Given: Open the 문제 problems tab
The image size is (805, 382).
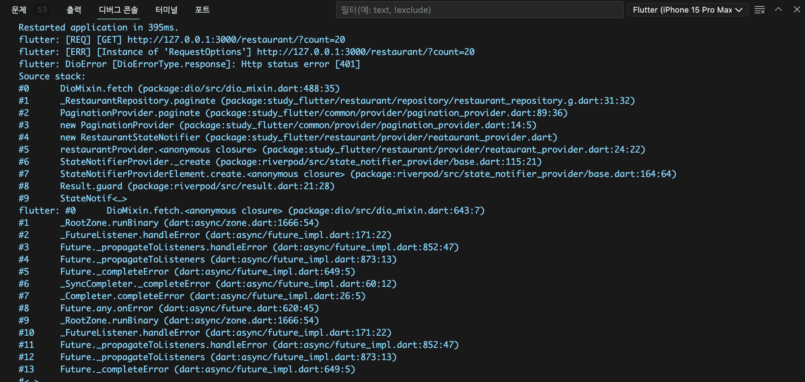Looking at the screenshot, I should click(19, 10).
